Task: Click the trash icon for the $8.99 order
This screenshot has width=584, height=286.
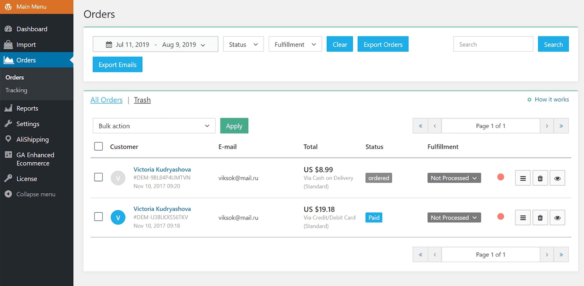Action: 540,178
